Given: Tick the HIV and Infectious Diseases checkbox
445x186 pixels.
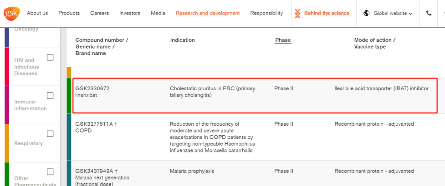Looking at the screenshot, I should [x=50, y=57].
